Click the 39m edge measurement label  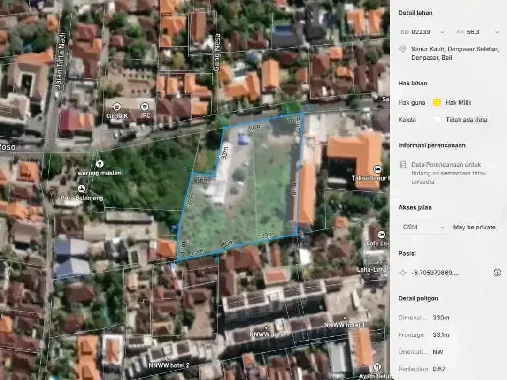click(x=268, y=235)
